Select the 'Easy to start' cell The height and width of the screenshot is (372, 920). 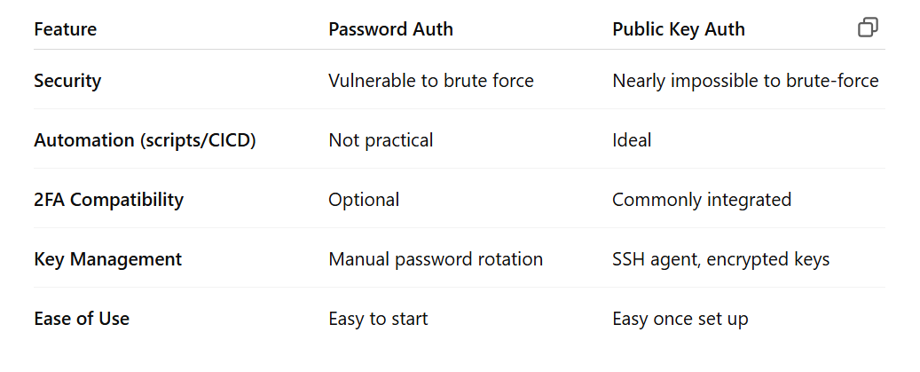pyautogui.click(x=378, y=319)
